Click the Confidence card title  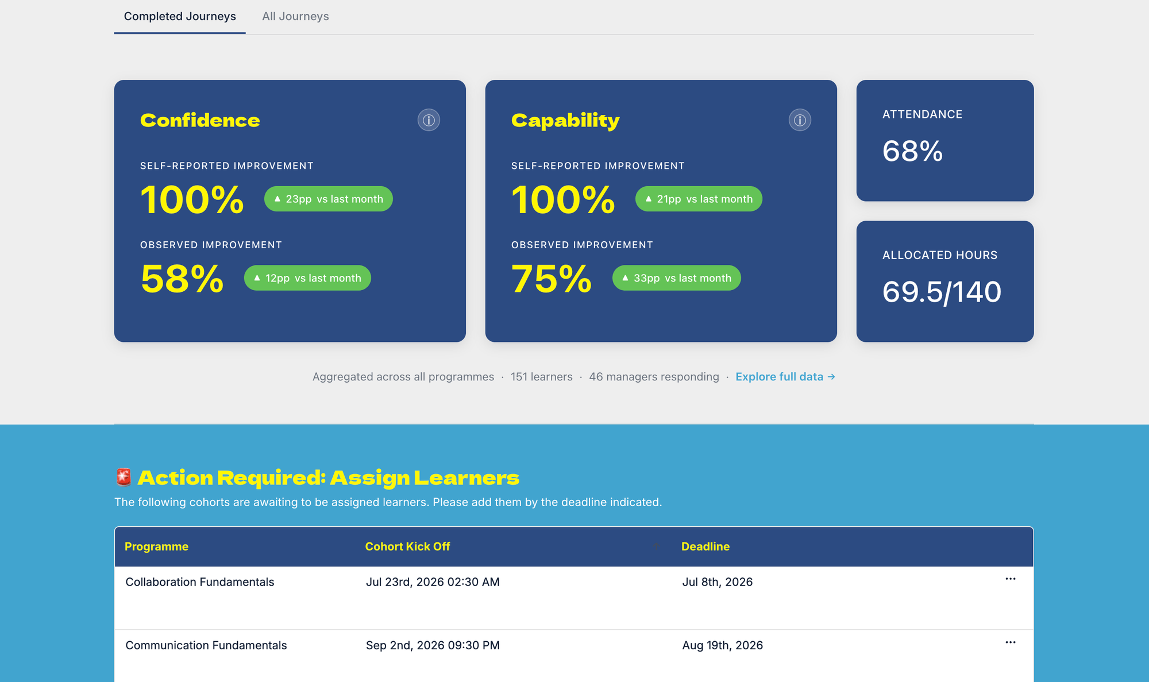pyautogui.click(x=200, y=120)
